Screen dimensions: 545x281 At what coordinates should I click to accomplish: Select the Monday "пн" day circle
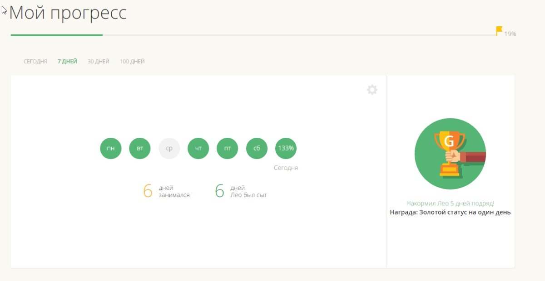111,148
